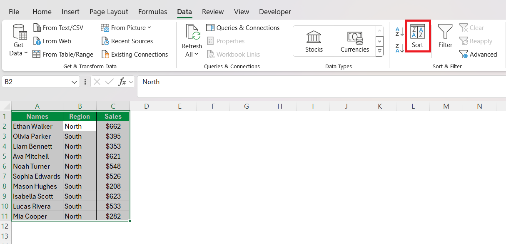Select cell containing Lucas Rivera
The width and height of the screenshot is (506, 244).
click(37, 206)
